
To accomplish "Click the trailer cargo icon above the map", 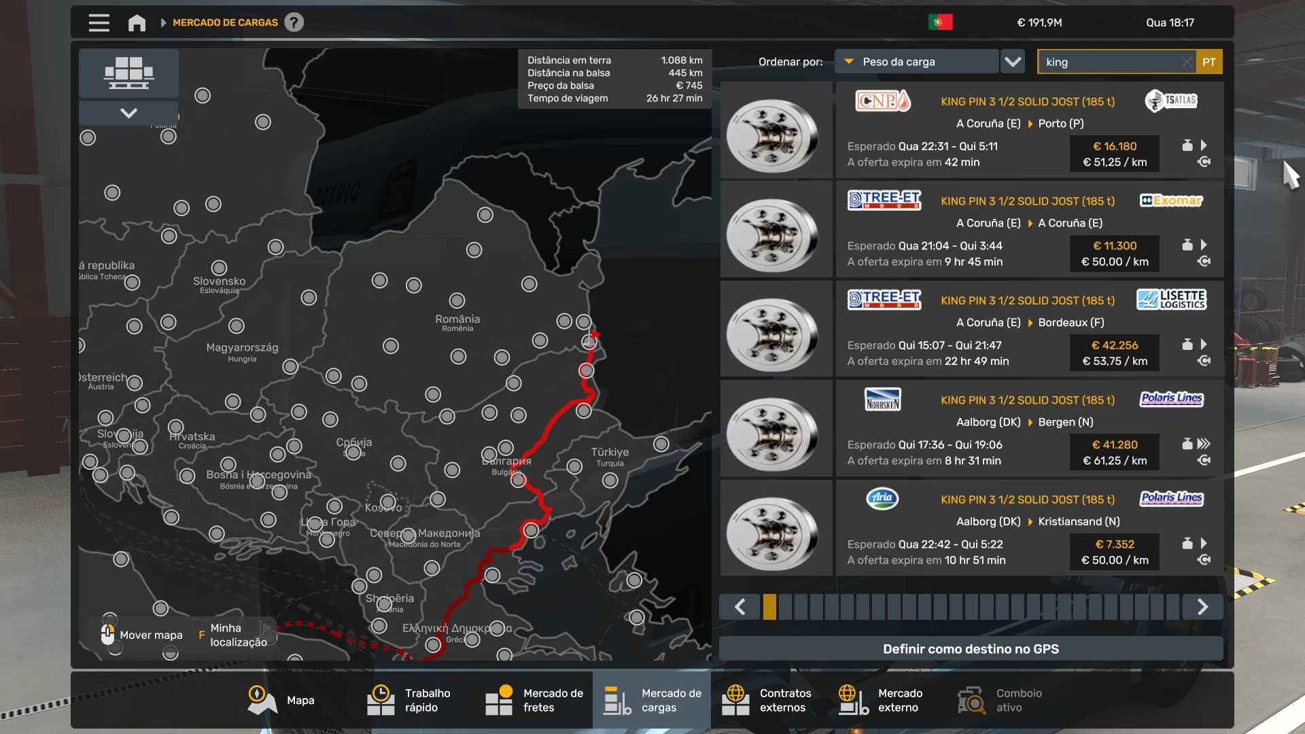I will coord(128,73).
